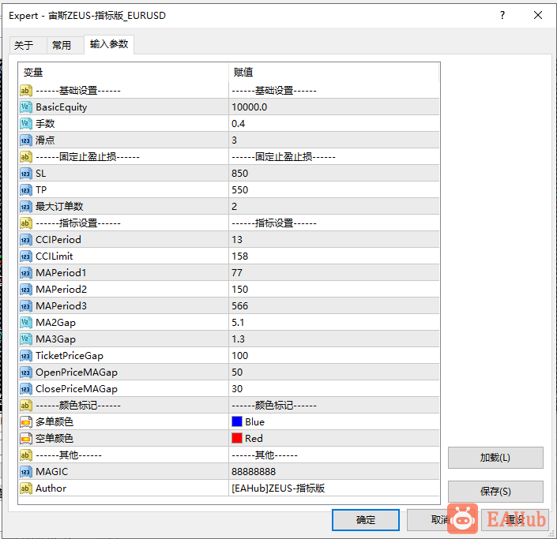This screenshot has height=539, width=557.
Task: Select the SL value 850
Action: (x=239, y=174)
